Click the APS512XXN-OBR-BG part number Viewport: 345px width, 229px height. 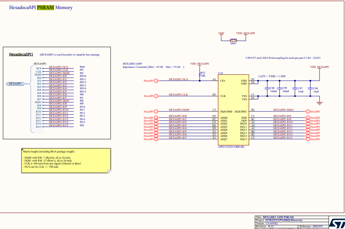231,147
